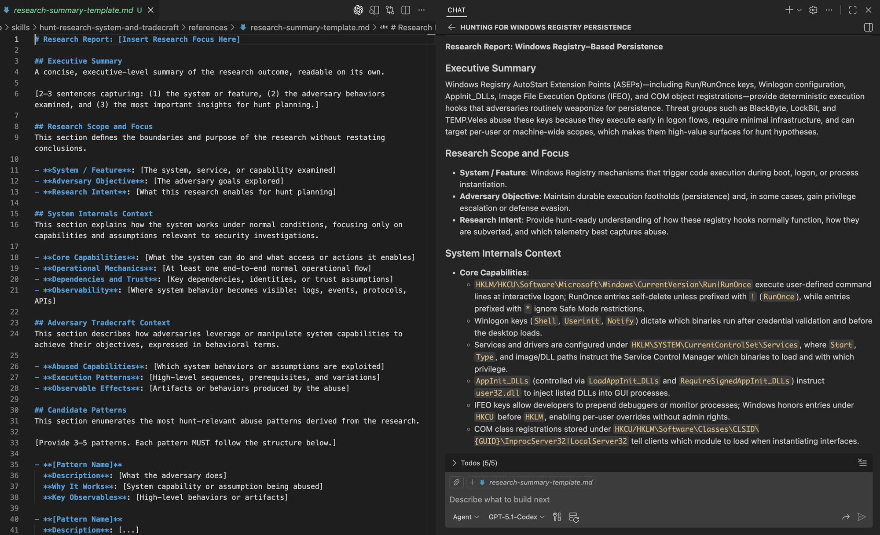The image size is (880, 535).
Task: Toggle chat maximized panel size
Action: point(853,10)
